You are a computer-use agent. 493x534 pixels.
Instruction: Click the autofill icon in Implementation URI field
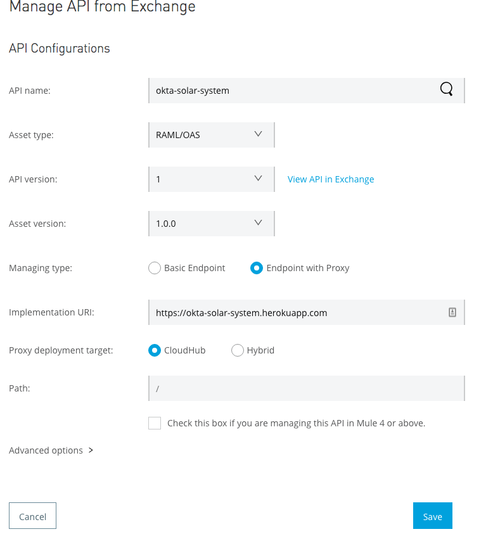(452, 312)
